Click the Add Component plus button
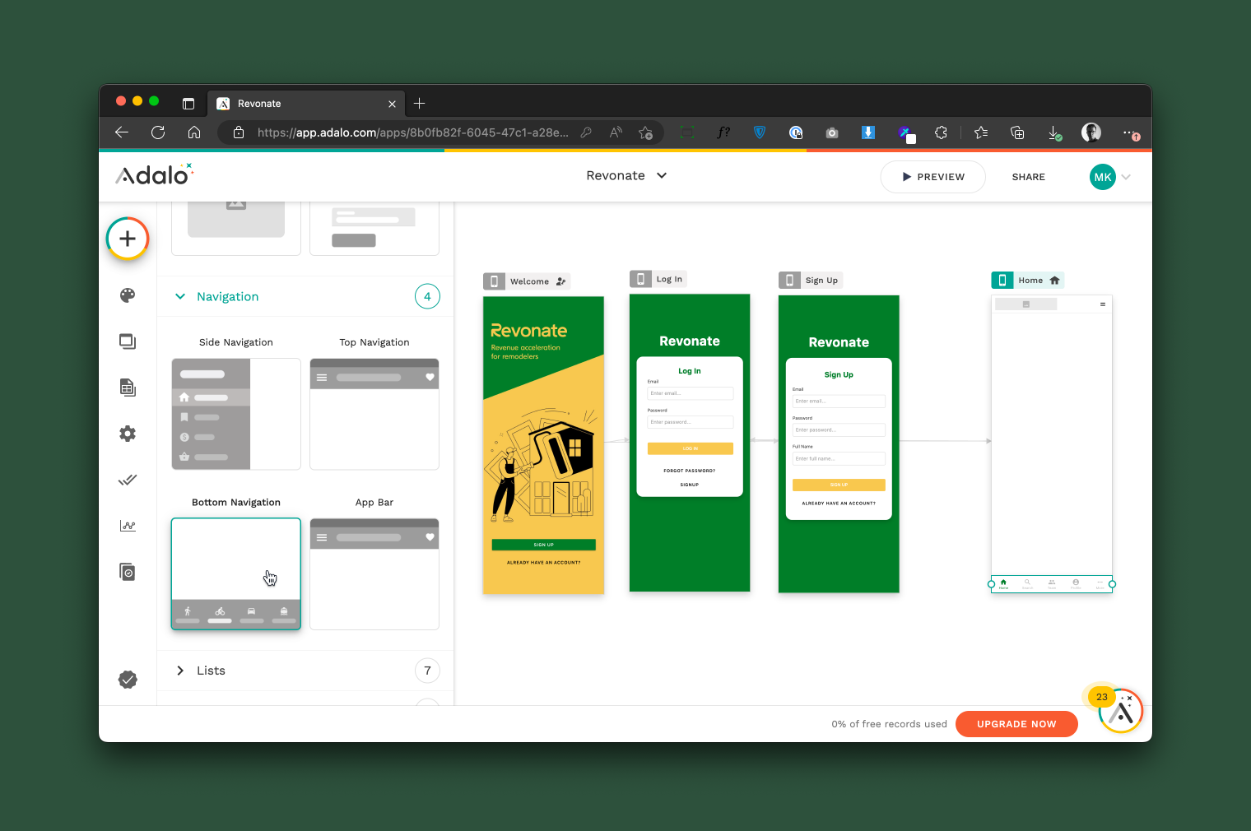The width and height of the screenshot is (1251, 831). coord(128,239)
